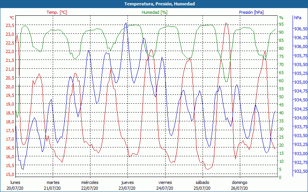This screenshot has width=308, height=192.
Task: Click the 934,00 pressure axis value
Action: (301, 118)
